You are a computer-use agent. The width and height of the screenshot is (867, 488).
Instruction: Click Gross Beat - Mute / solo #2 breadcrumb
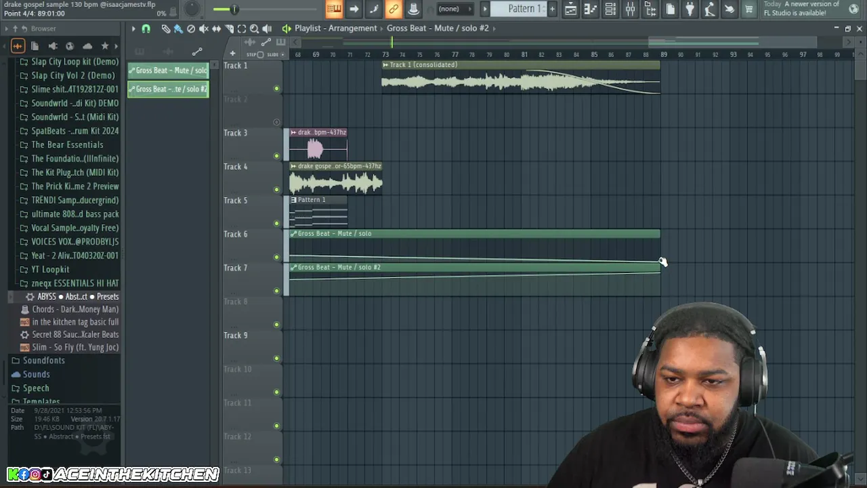[438, 28]
